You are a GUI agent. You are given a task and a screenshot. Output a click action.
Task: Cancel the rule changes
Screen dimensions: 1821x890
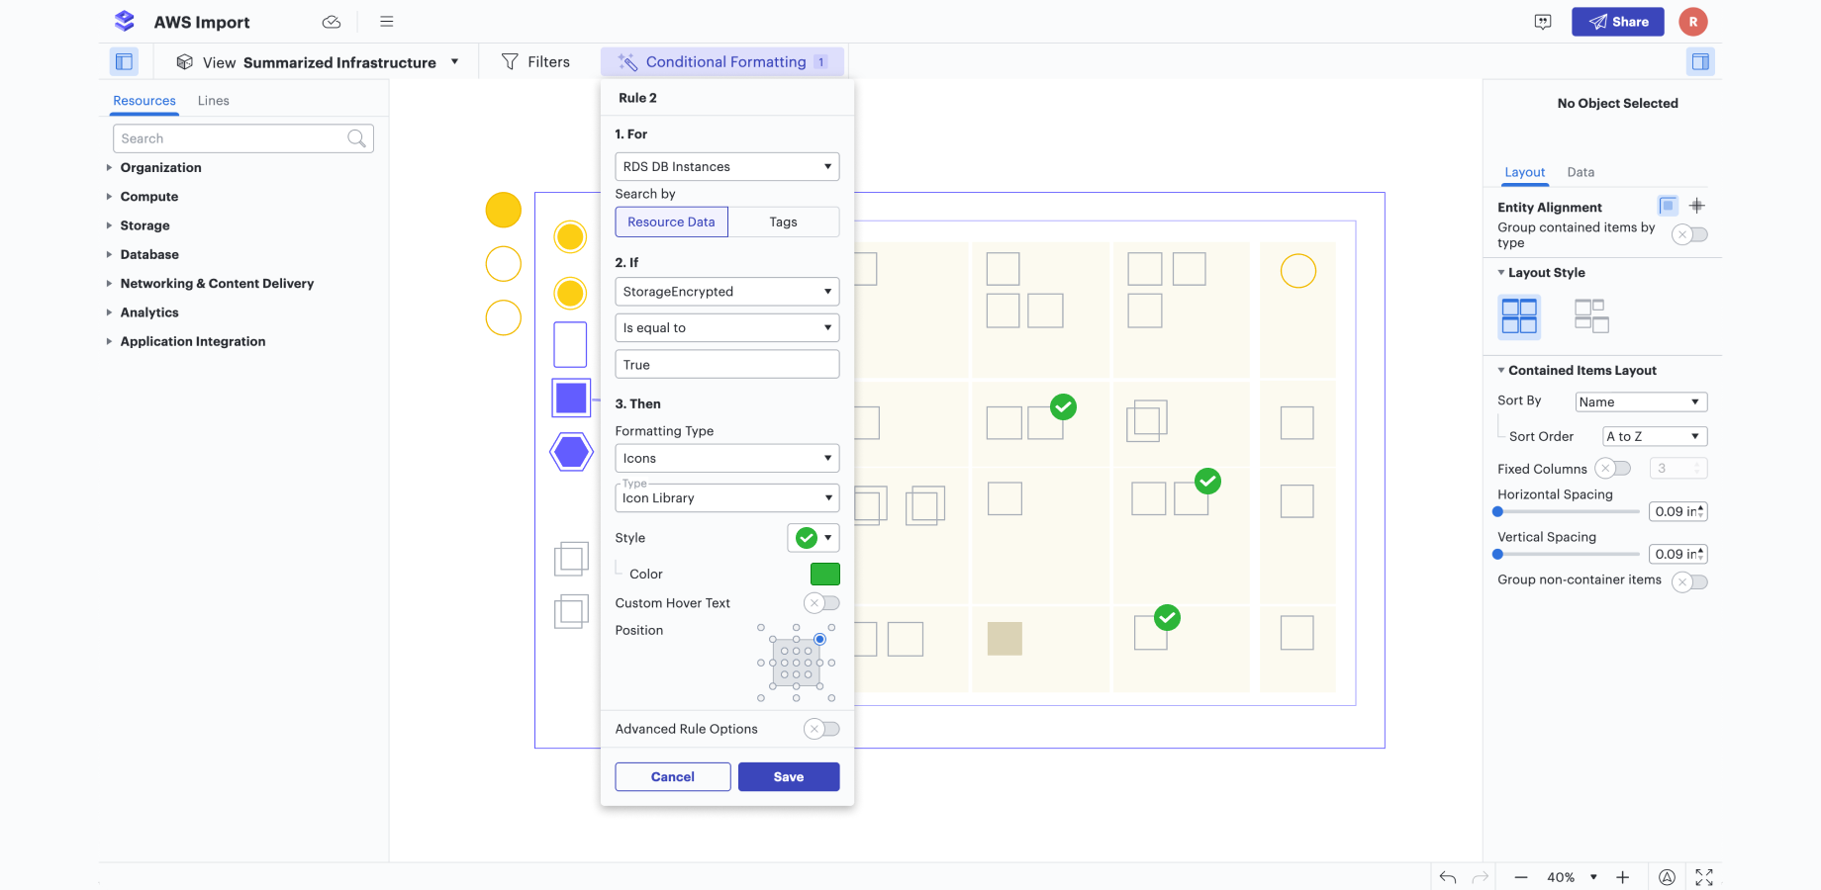click(673, 776)
